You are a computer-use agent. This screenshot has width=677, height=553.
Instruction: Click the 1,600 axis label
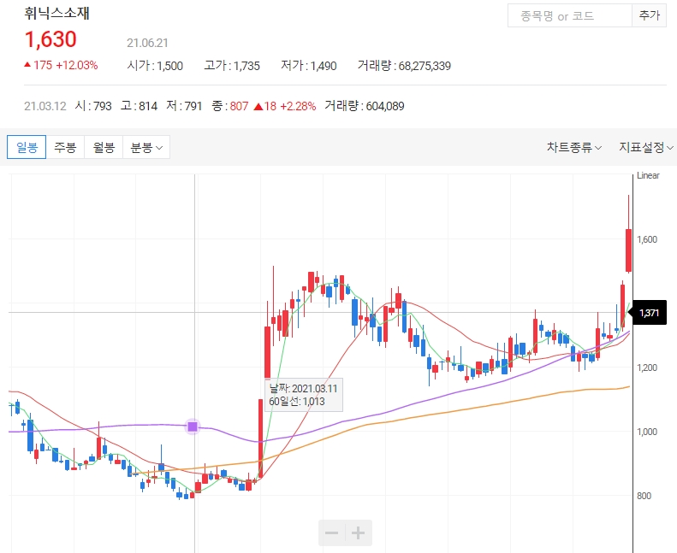(647, 239)
